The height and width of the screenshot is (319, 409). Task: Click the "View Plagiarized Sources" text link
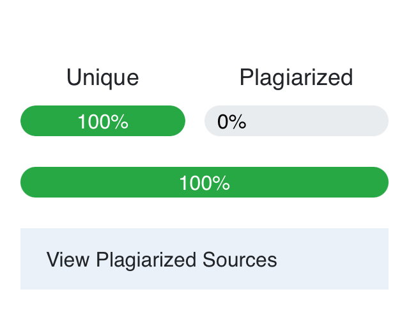coord(162,260)
